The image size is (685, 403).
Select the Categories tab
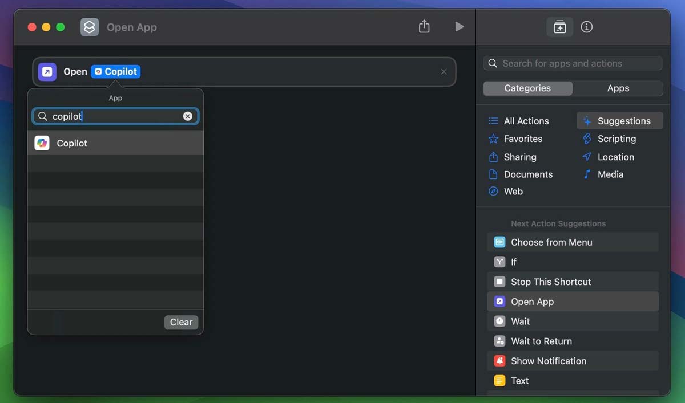(527, 88)
